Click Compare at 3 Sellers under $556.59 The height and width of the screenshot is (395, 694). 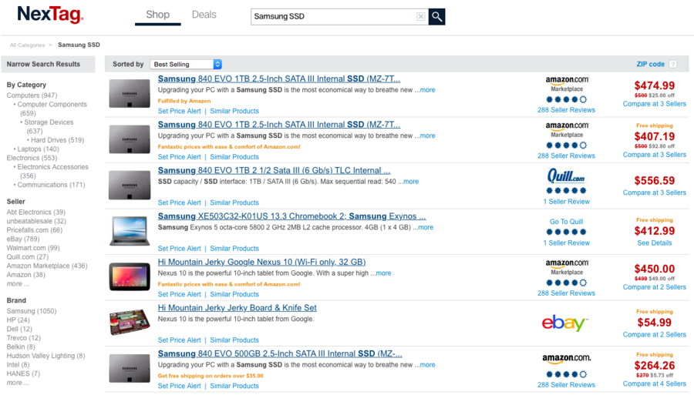[x=654, y=192]
